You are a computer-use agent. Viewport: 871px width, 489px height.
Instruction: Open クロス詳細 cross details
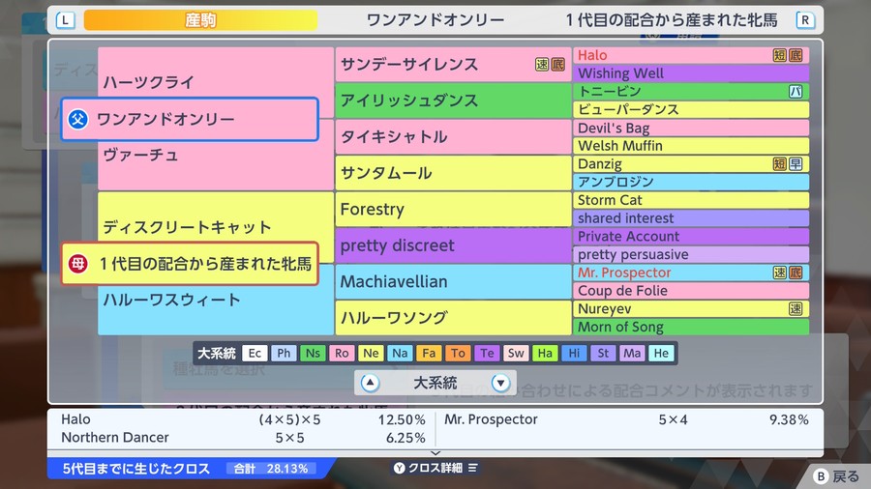[435, 468]
